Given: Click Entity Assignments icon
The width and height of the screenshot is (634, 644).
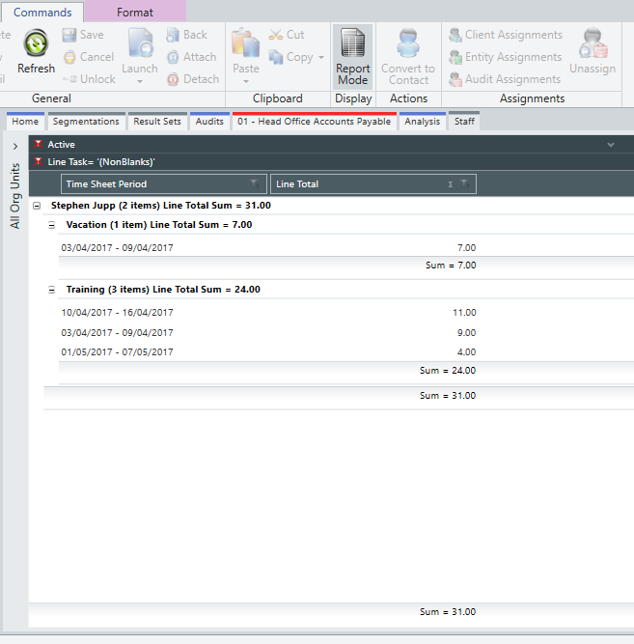Looking at the screenshot, I should click(x=455, y=57).
